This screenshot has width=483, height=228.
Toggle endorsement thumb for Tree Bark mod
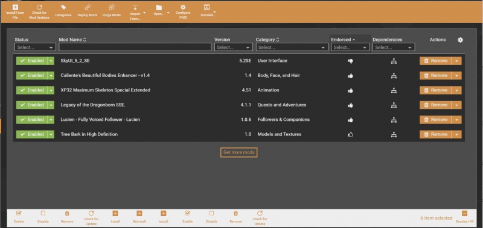coord(350,134)
